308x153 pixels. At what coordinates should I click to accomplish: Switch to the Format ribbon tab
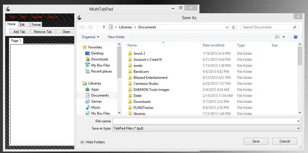(36, 25)
